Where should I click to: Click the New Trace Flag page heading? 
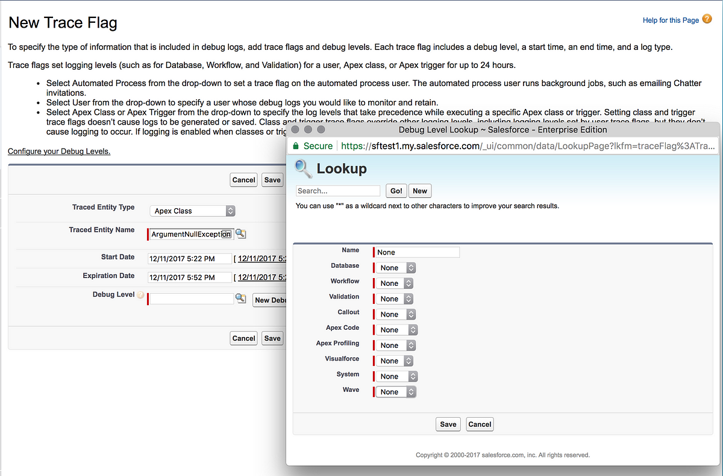click(x=63, y=23)
